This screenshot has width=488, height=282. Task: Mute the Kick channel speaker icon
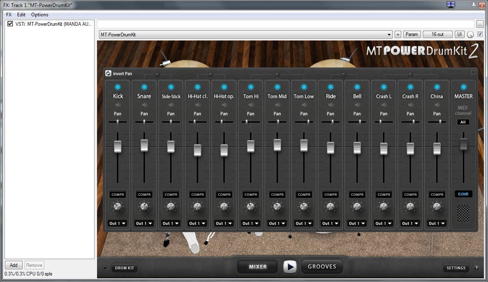117,105
